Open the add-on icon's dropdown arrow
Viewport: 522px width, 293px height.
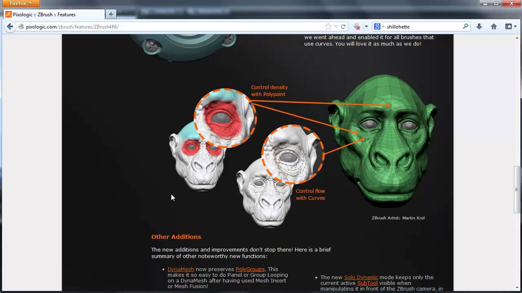(366, 27)
